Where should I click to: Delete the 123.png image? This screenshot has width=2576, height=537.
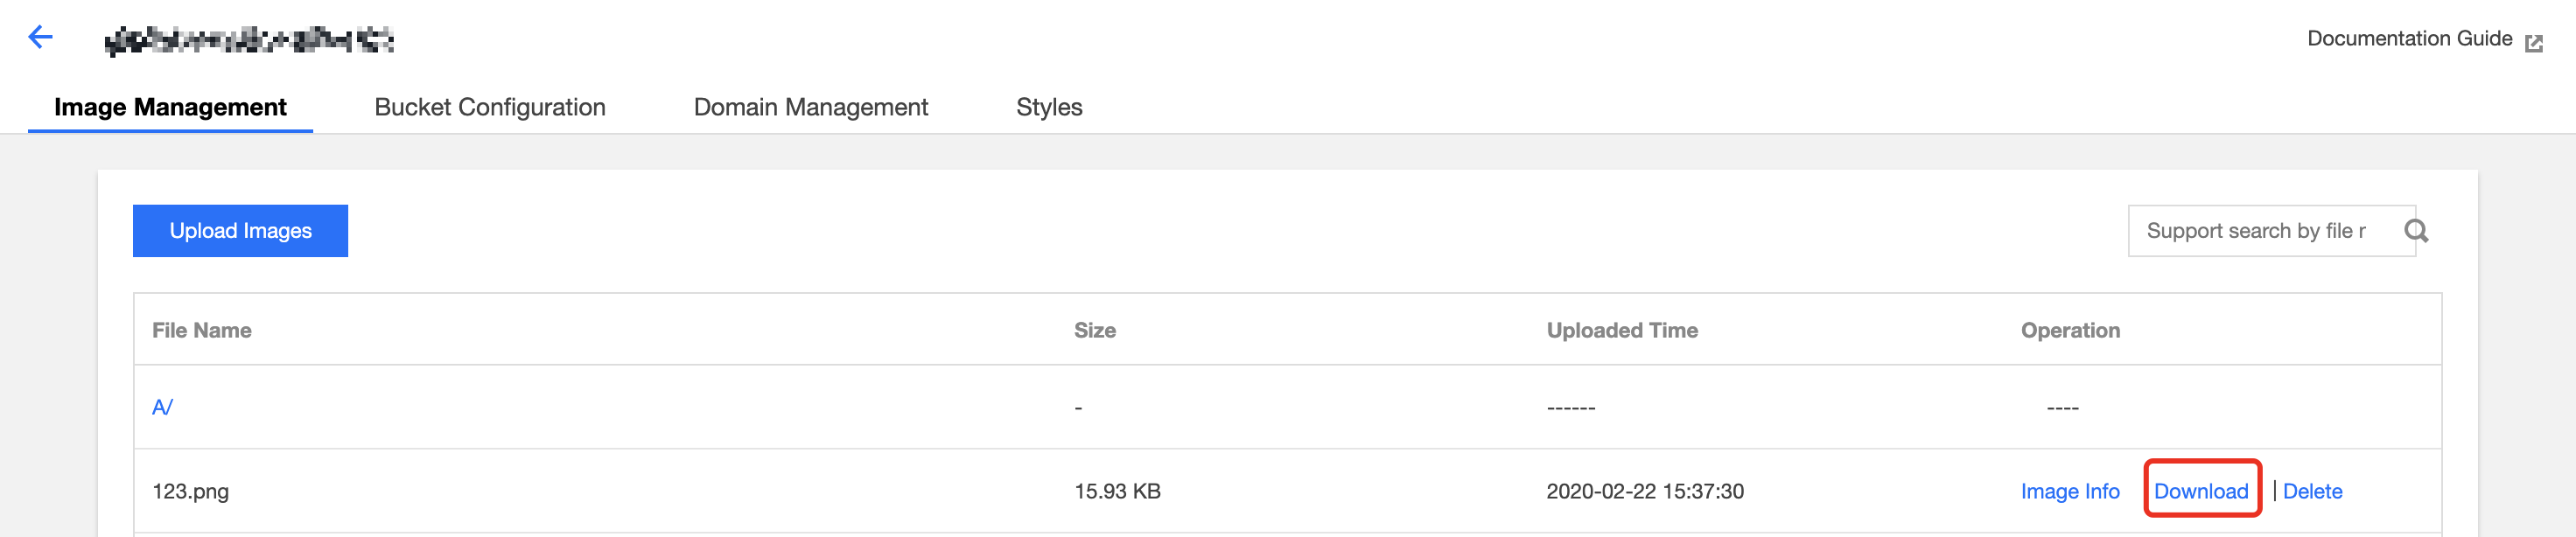(x=2312, y=491)
